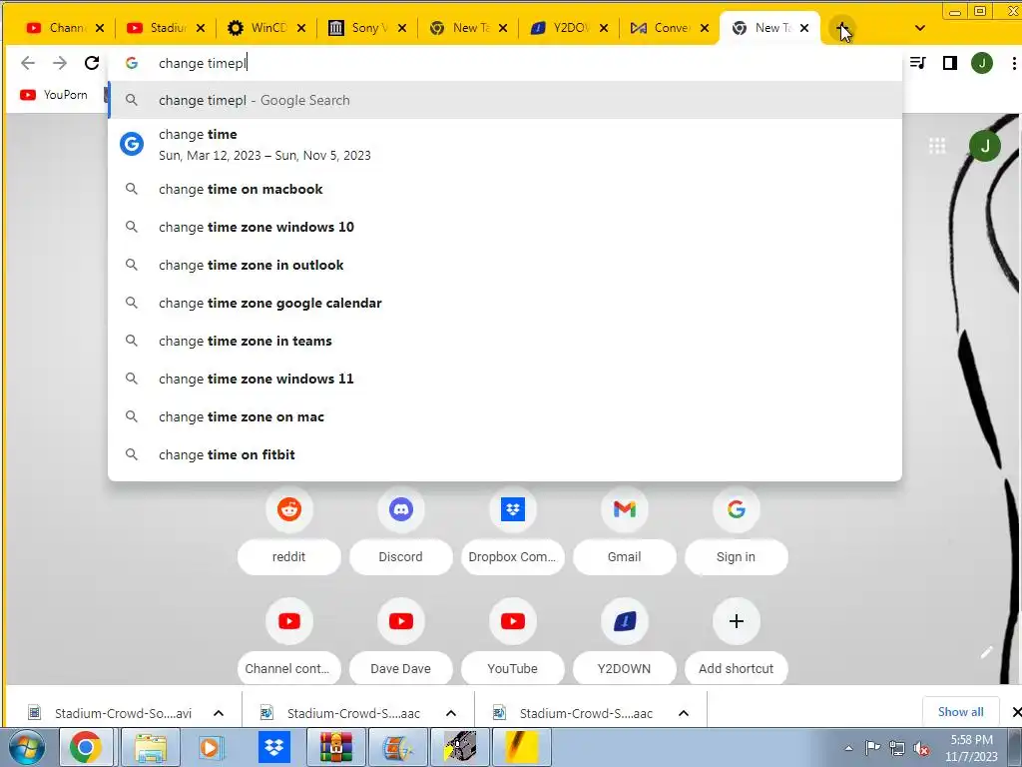Reload the page with the refresh icon

pos(92,63)
